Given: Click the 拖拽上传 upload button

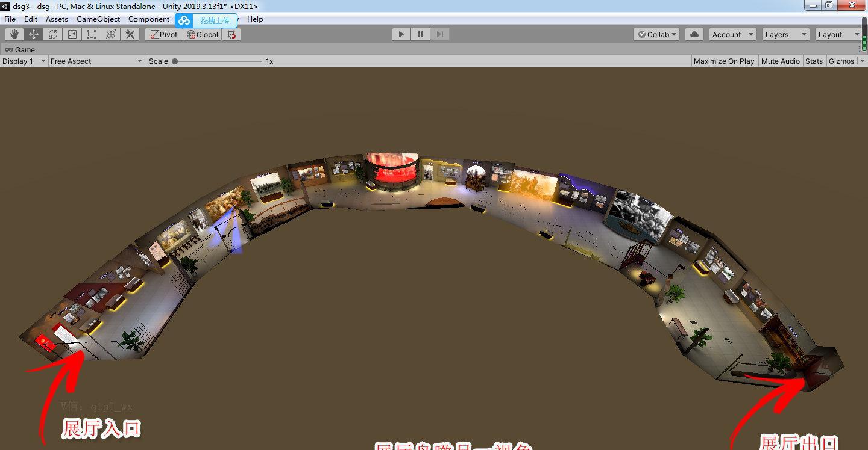Looking at the screenshot, I should [215, 20].
